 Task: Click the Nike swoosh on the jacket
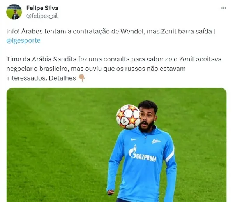click(x=134, y=139)
